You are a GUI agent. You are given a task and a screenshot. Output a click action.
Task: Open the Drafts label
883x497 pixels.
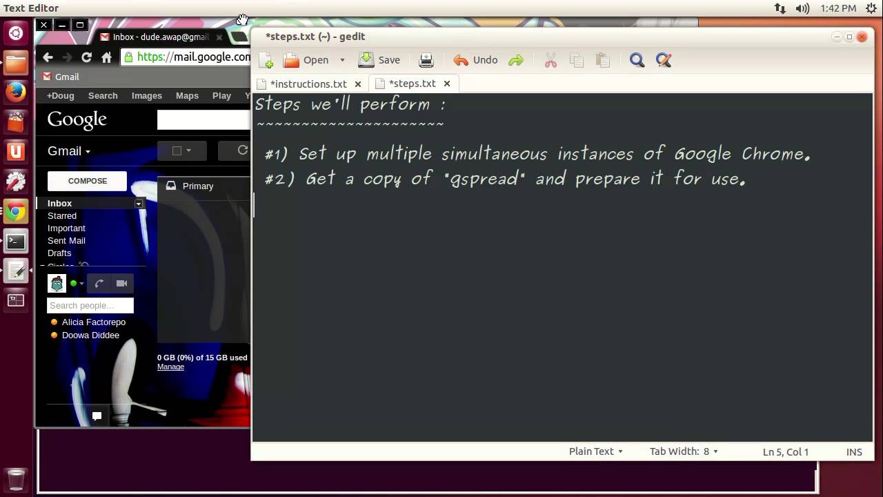59,253
